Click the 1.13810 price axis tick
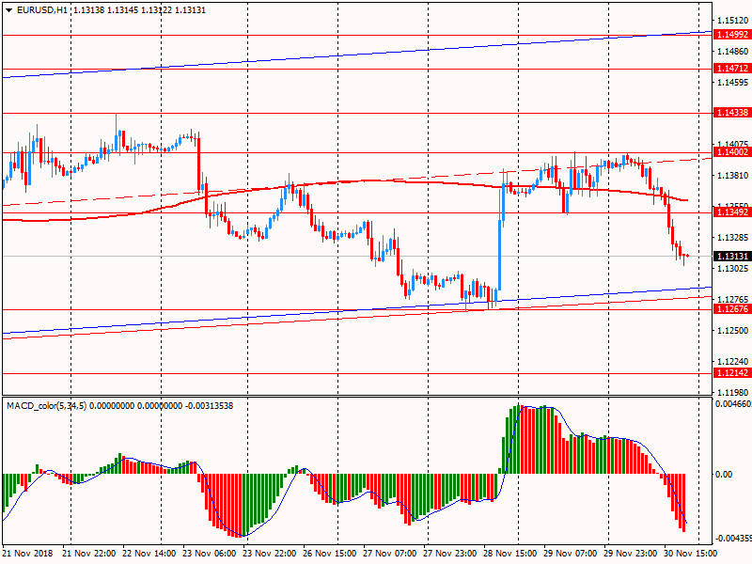 click(732, 176)
